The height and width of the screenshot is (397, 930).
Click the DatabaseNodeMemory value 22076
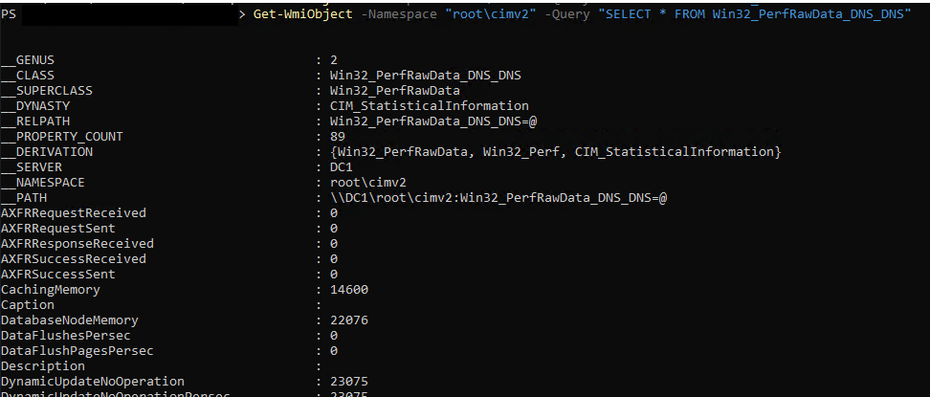coord(348,320)
